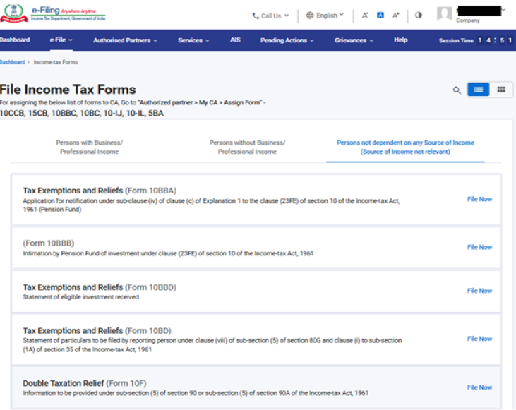Select Persons without Business/Professional Income tab
The width and height of the screenshot is (516, 410).
[x=247, y=147]
